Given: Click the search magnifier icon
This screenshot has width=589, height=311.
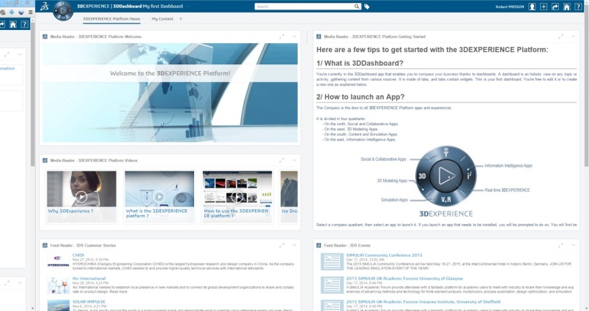Looking at the screenshot, I should [x=357, y=6].
